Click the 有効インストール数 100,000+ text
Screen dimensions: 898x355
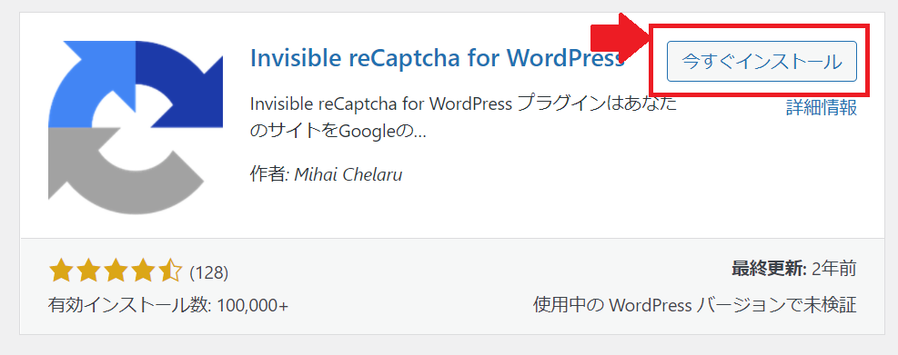coord(168,306)
